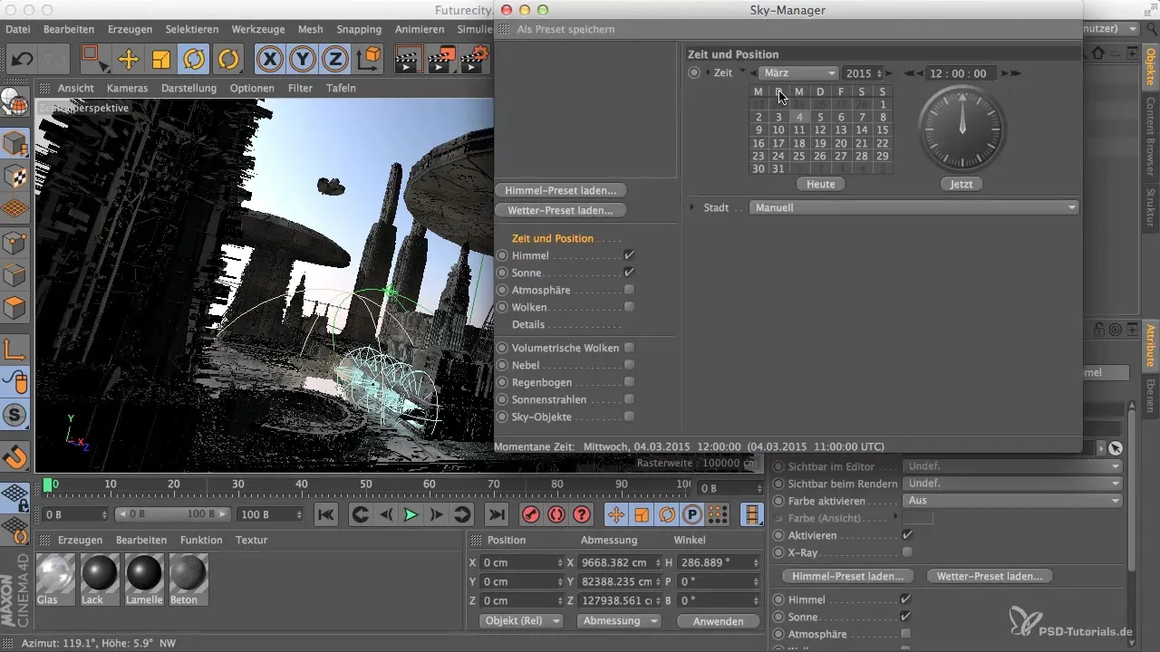The width and height of the screenshot is (1160, 652).
Task: Select the Scale tool
Action: point(161,60)
